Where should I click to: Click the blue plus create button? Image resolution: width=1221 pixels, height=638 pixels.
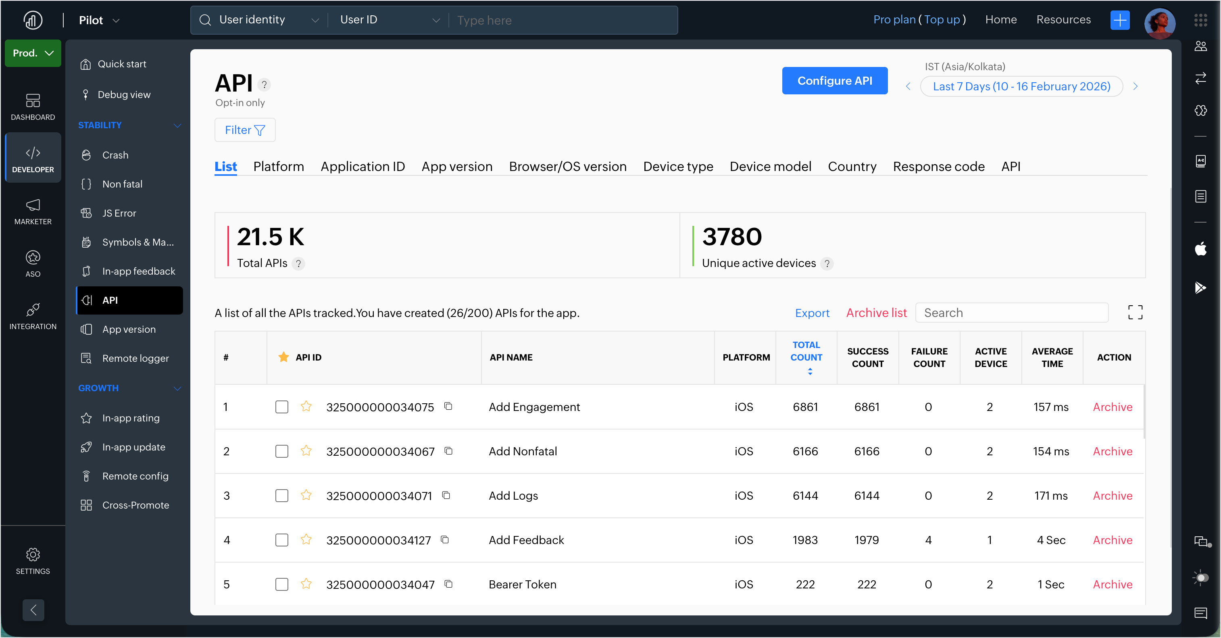(1119, 20)
